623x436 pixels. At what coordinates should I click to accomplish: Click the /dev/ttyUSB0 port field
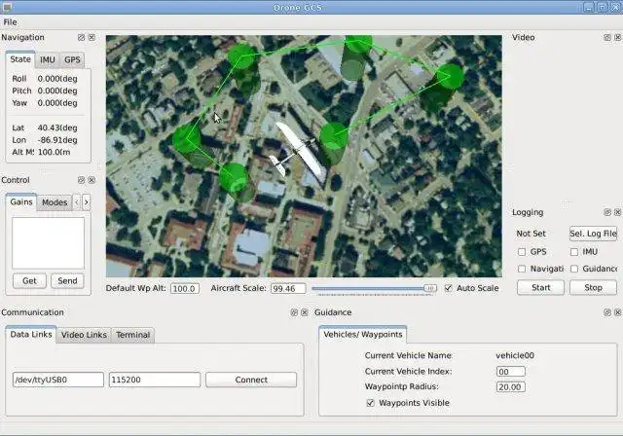pos(58,380)
